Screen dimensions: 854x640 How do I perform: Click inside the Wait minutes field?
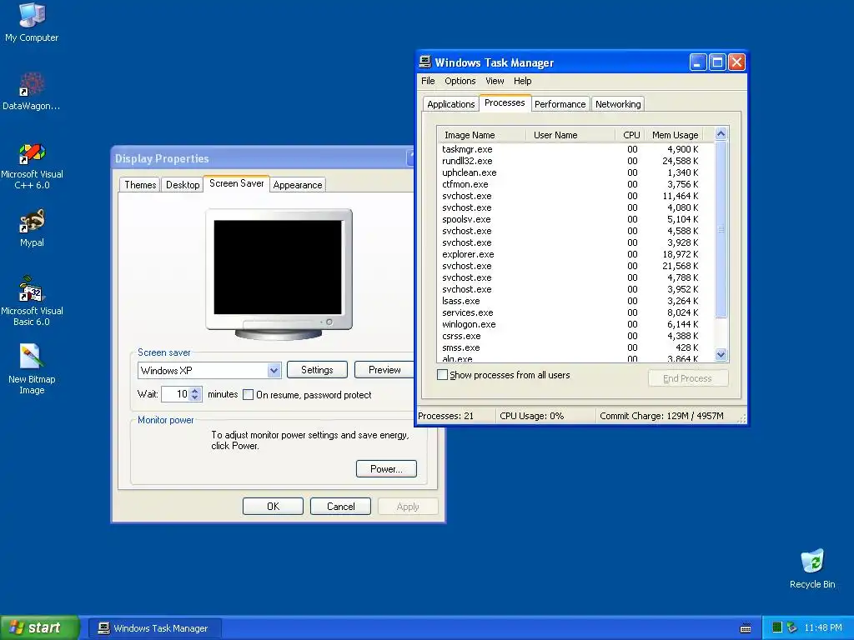click(175, 394)
